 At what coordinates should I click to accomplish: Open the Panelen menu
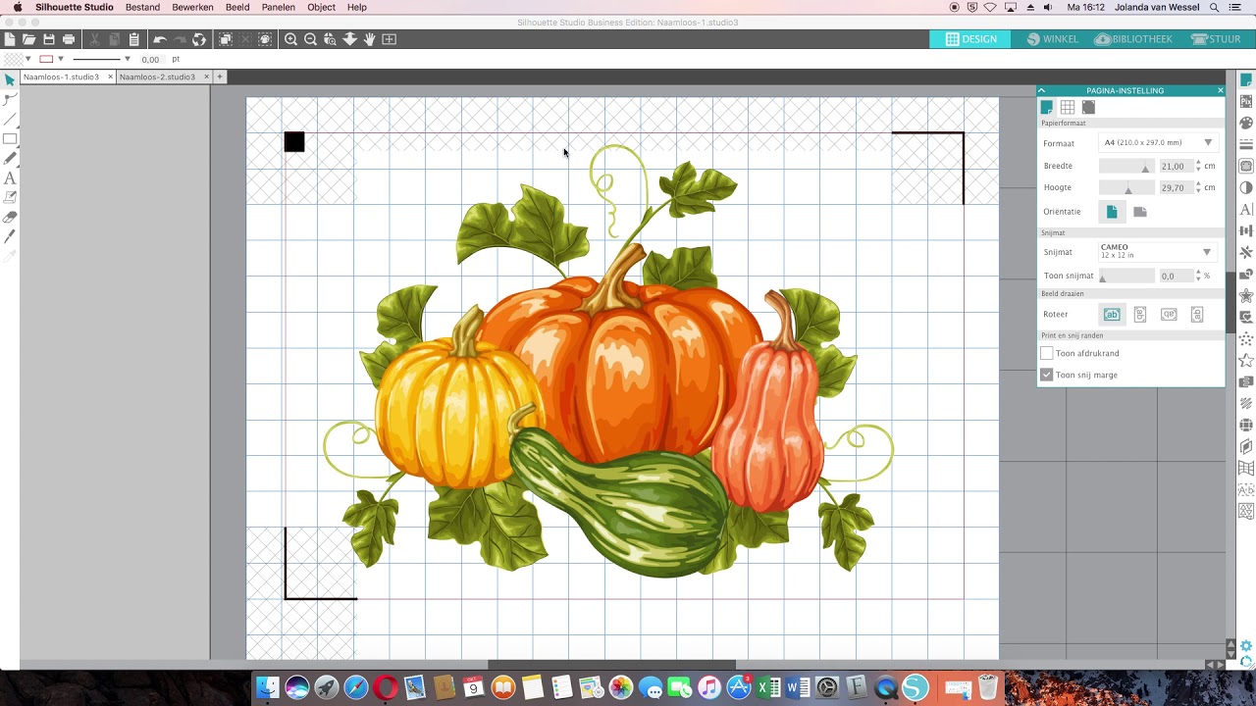(x=279, y=7)
